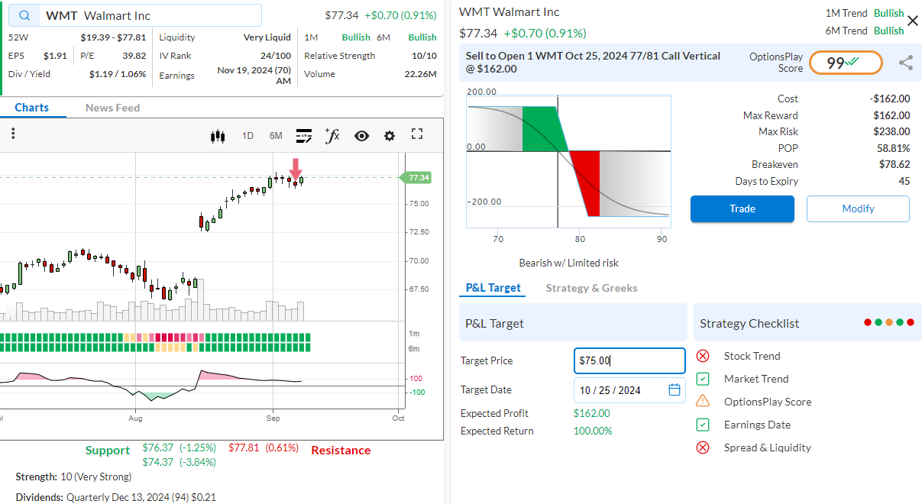Click the Earnings Date green check icon

click(x=704, y=425)
